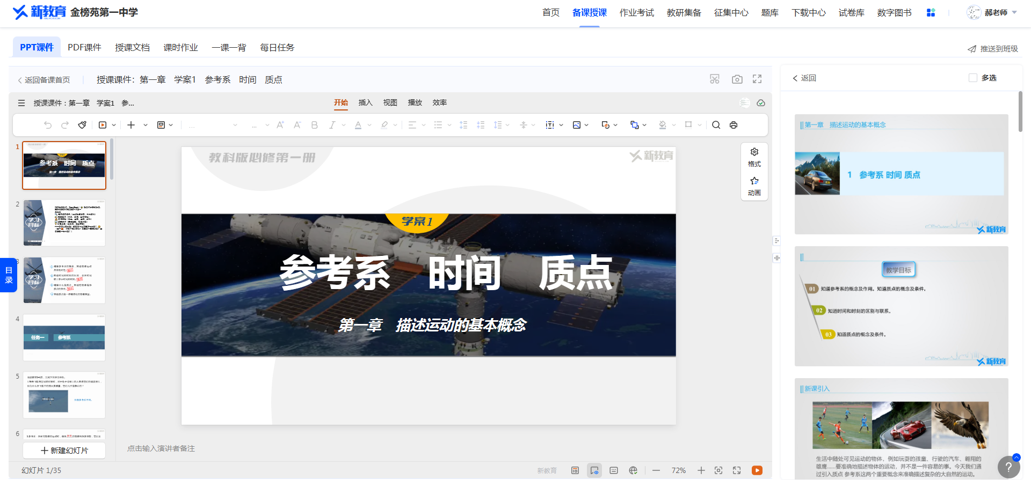Click the font color A icon
Viewport: 1031px width, 480px height.
pos(358,125)
